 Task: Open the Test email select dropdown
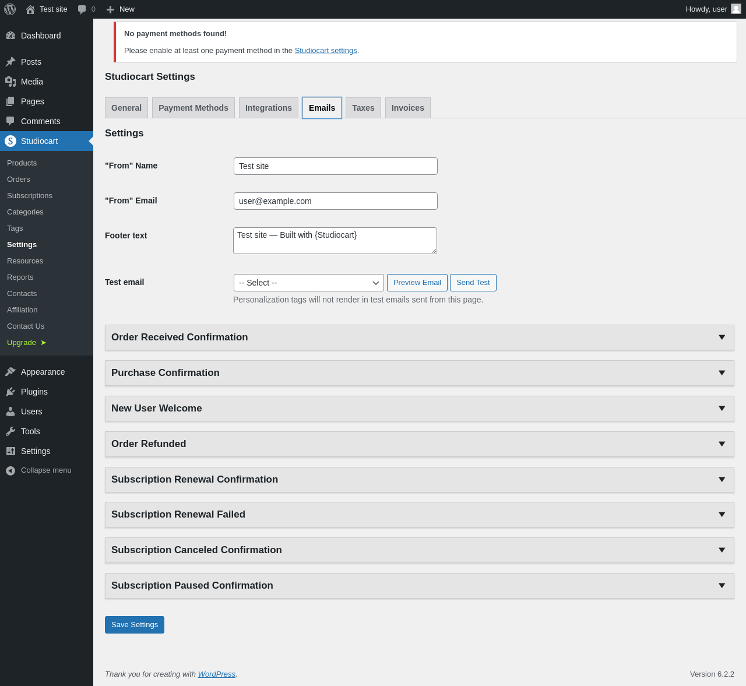[309, 283]
